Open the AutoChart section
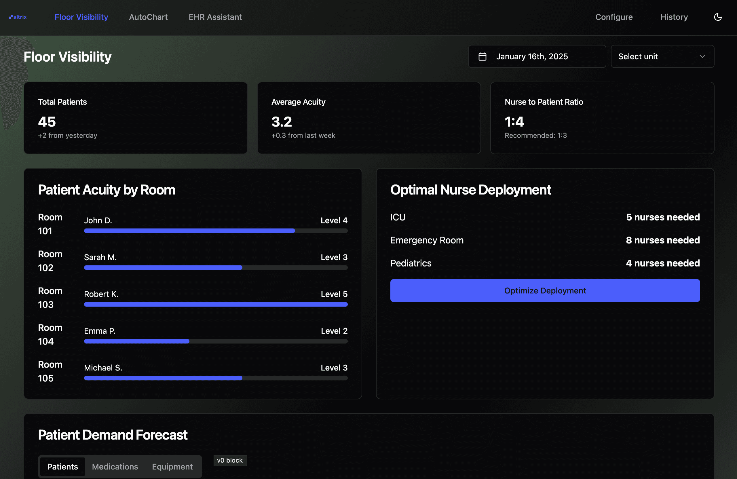The image size is (737, 479). 148,17
